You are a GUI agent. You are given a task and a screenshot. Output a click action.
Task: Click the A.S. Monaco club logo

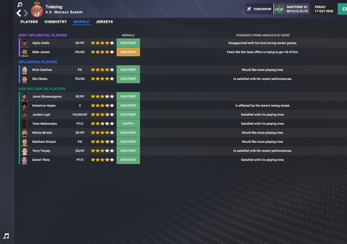click(37, 9)
